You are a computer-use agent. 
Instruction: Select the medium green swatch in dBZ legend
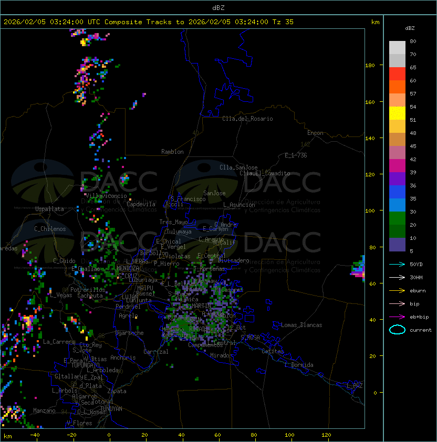[x=397, y=218]
